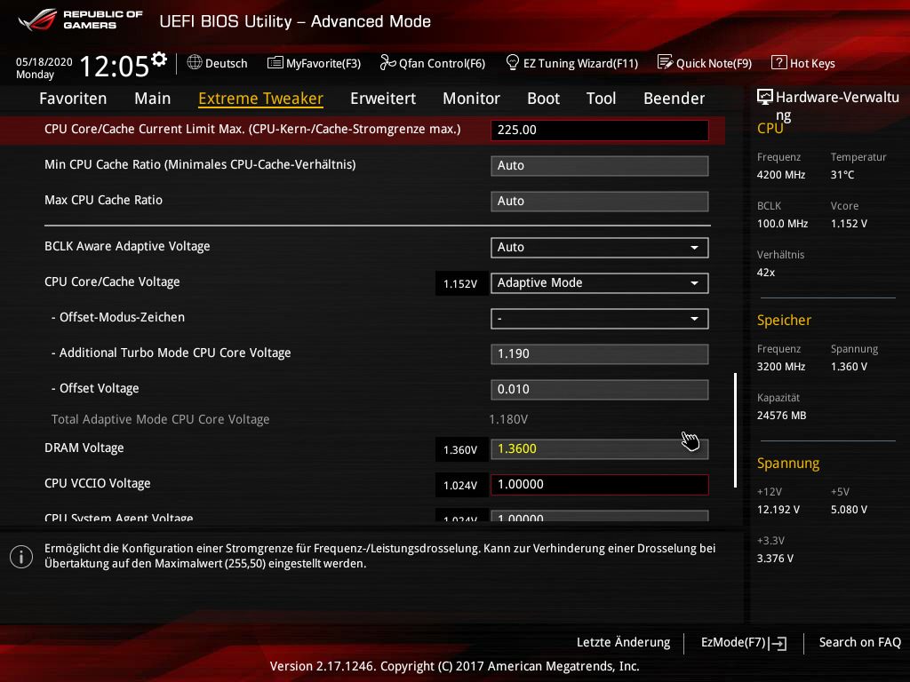Click the Min CPU Cache Ratio field

600,166
